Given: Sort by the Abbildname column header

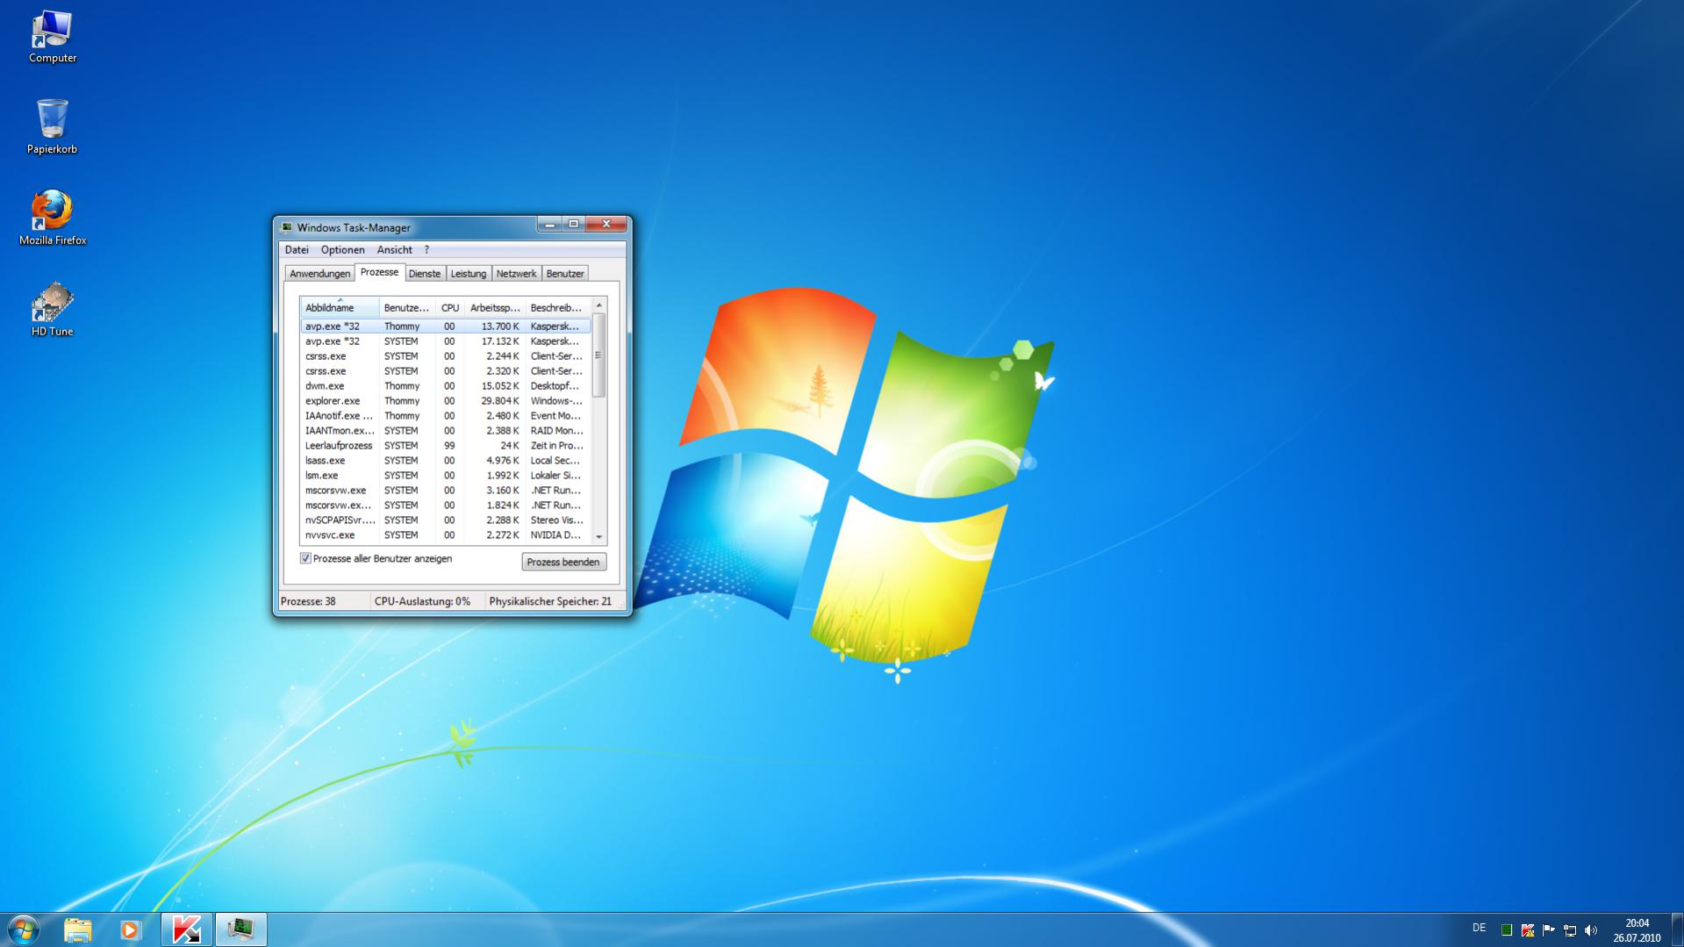Looking at the screenshot, I should point(340,308).
